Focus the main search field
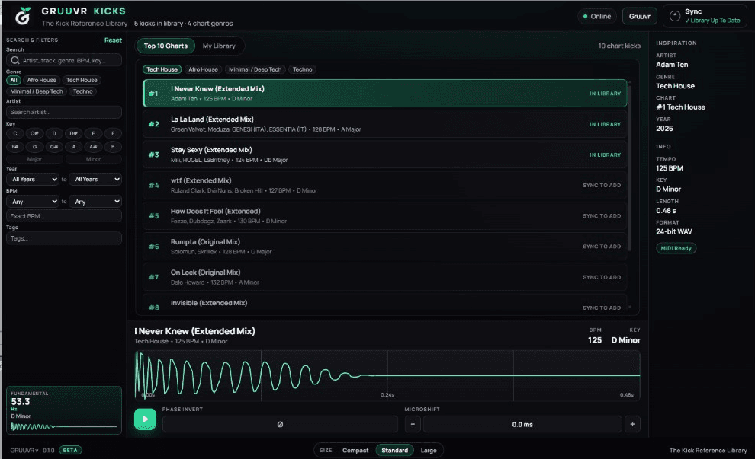Screen dimensions: 755x459 (x=63, y=60)
